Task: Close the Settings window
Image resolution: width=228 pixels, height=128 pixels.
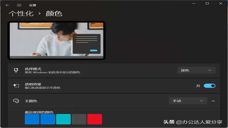Action: [x=221, y=3]
